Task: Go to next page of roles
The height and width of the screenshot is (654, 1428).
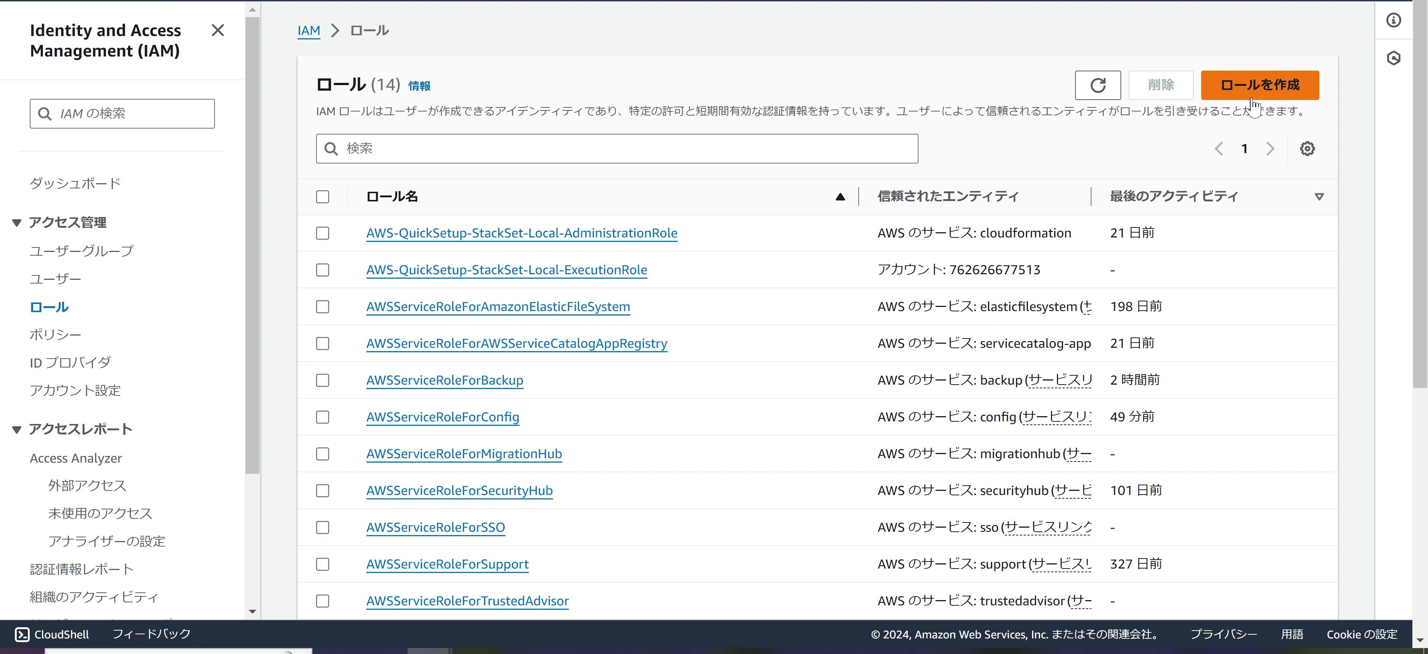Action: click(x=1270, y=148)
